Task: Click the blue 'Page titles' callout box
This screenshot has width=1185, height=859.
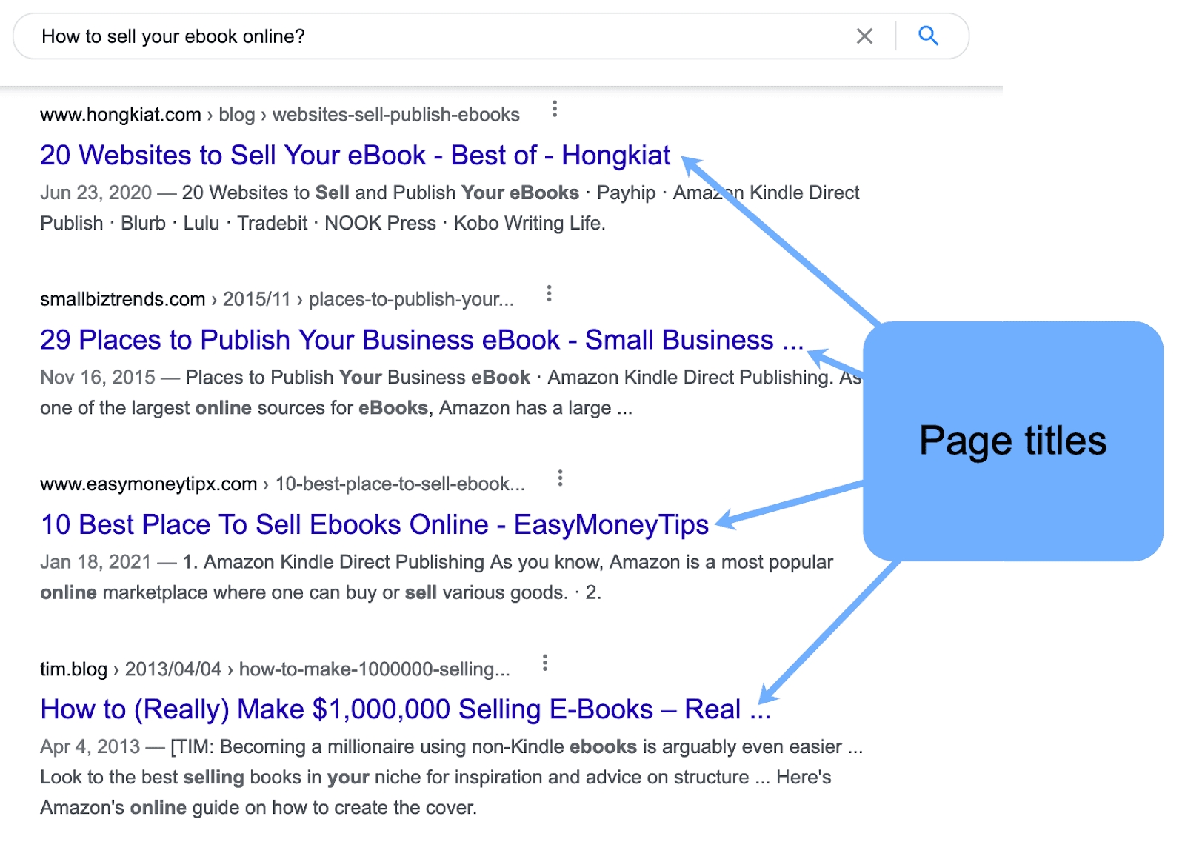Action: click(x=1012, y=441)
